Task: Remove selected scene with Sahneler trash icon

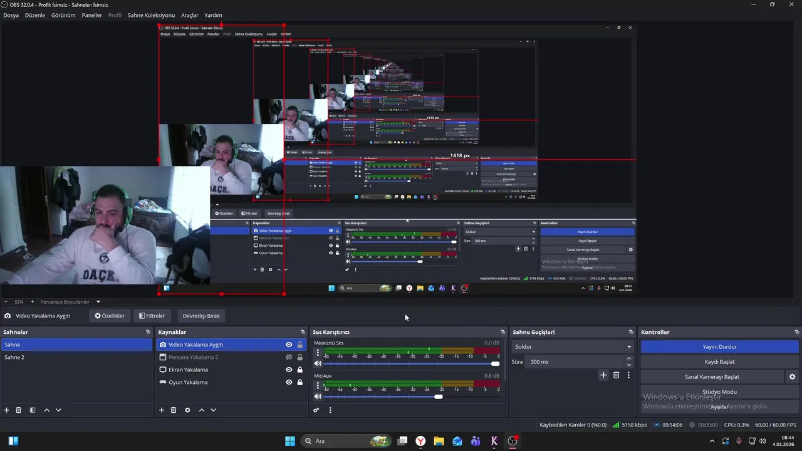Action: (19, 410)
